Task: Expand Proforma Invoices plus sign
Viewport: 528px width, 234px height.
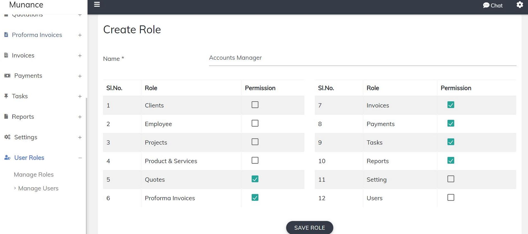Action: tap(80, 35)
